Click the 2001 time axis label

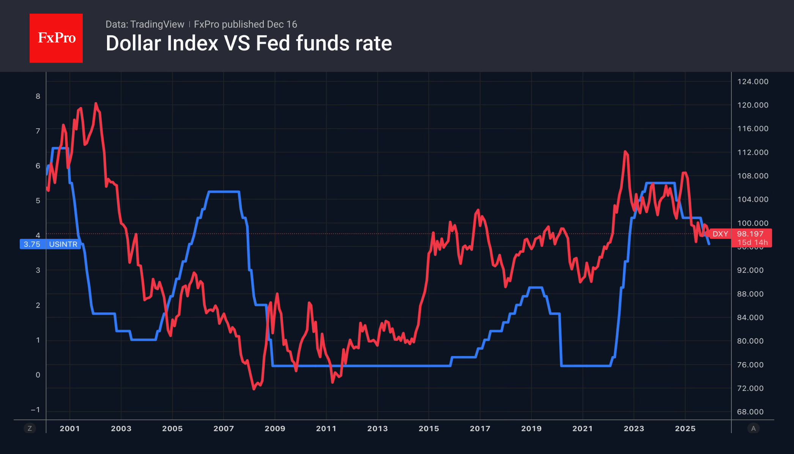(70, 429)
